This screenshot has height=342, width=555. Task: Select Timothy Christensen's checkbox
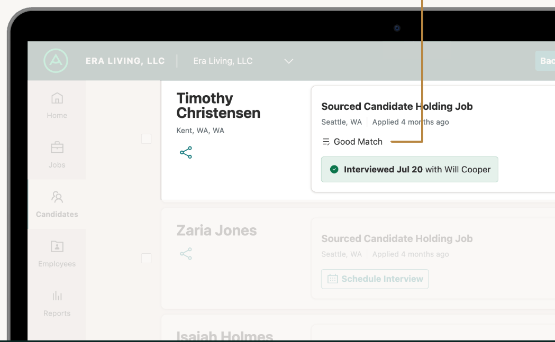(x=147, y=138)
